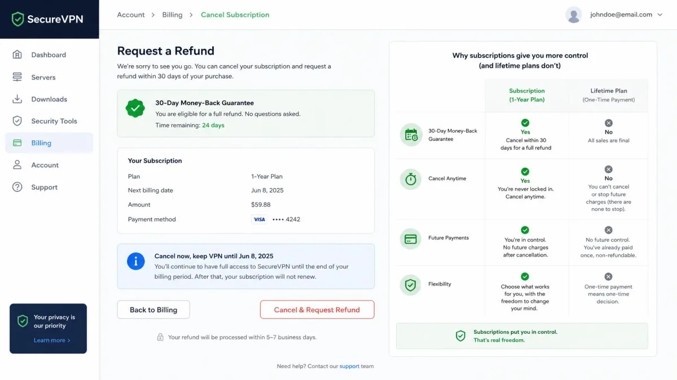This screenshot has width=677, height=380.
Task: Click the 30-Day Money-Back calendar icon
Action: tap(411, 135)
